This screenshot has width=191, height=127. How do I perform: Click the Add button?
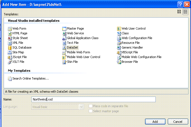(x=155, y=121)
